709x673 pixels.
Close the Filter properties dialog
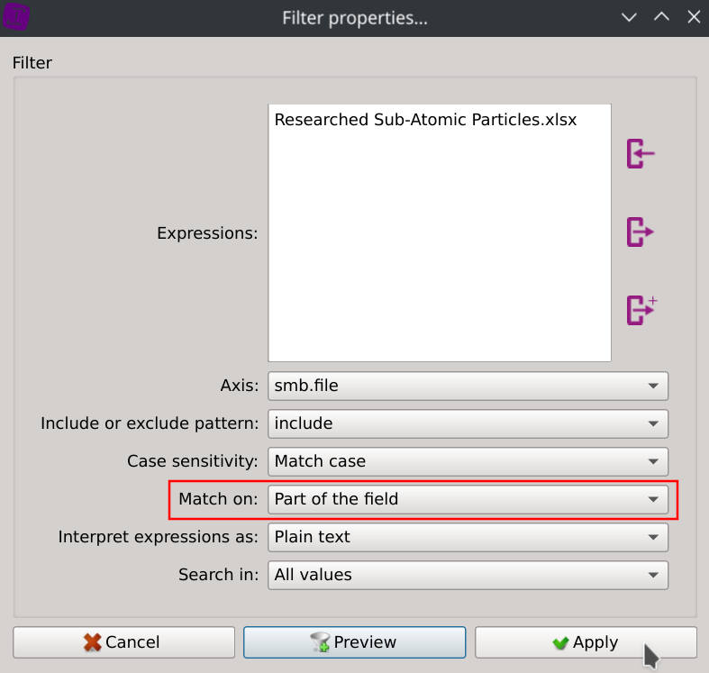point(693,17)
